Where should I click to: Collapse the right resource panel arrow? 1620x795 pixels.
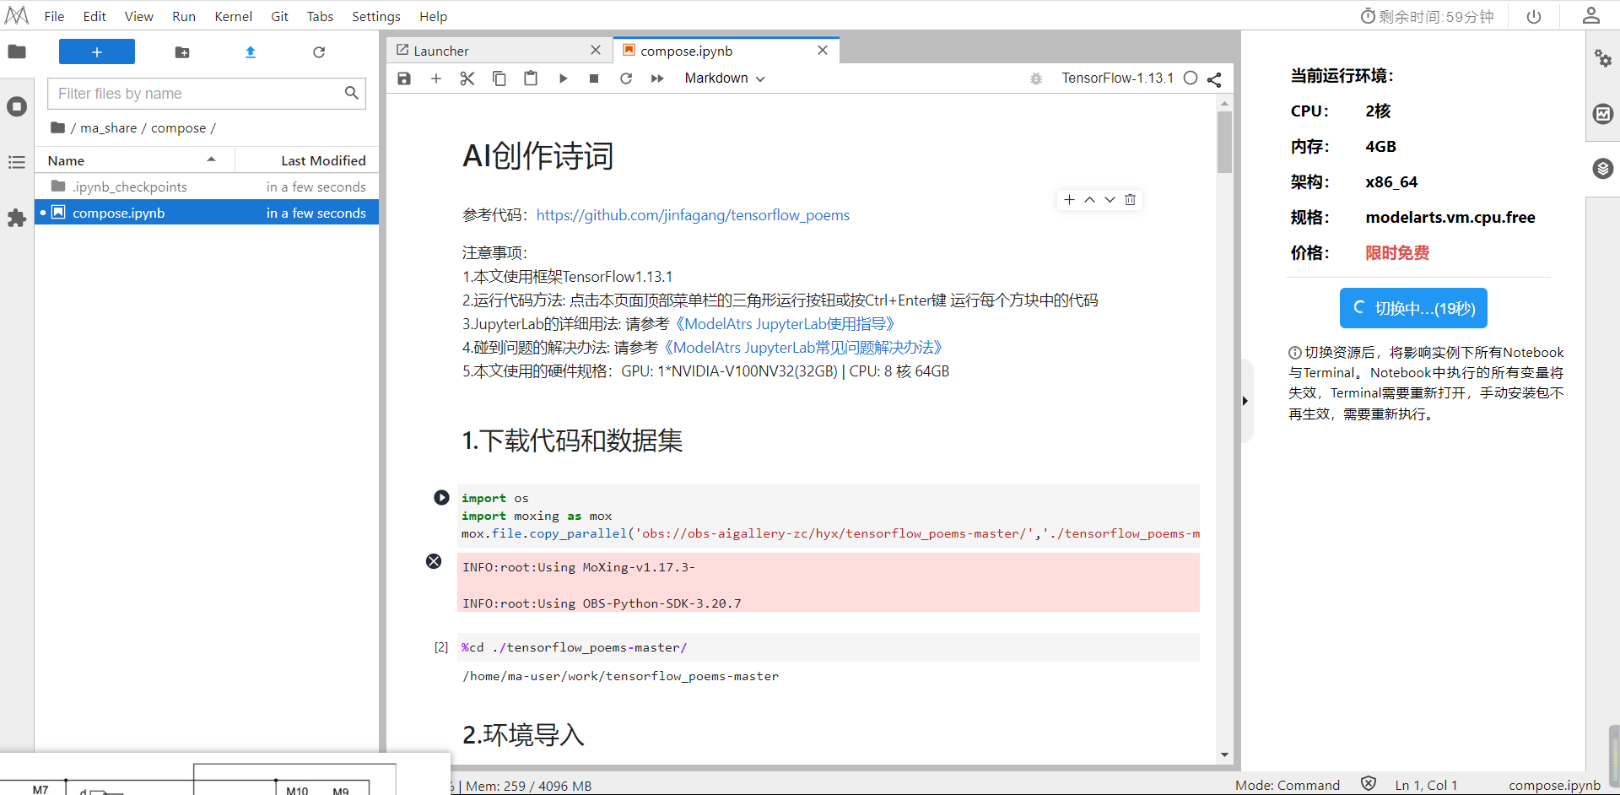point(1245,401)
